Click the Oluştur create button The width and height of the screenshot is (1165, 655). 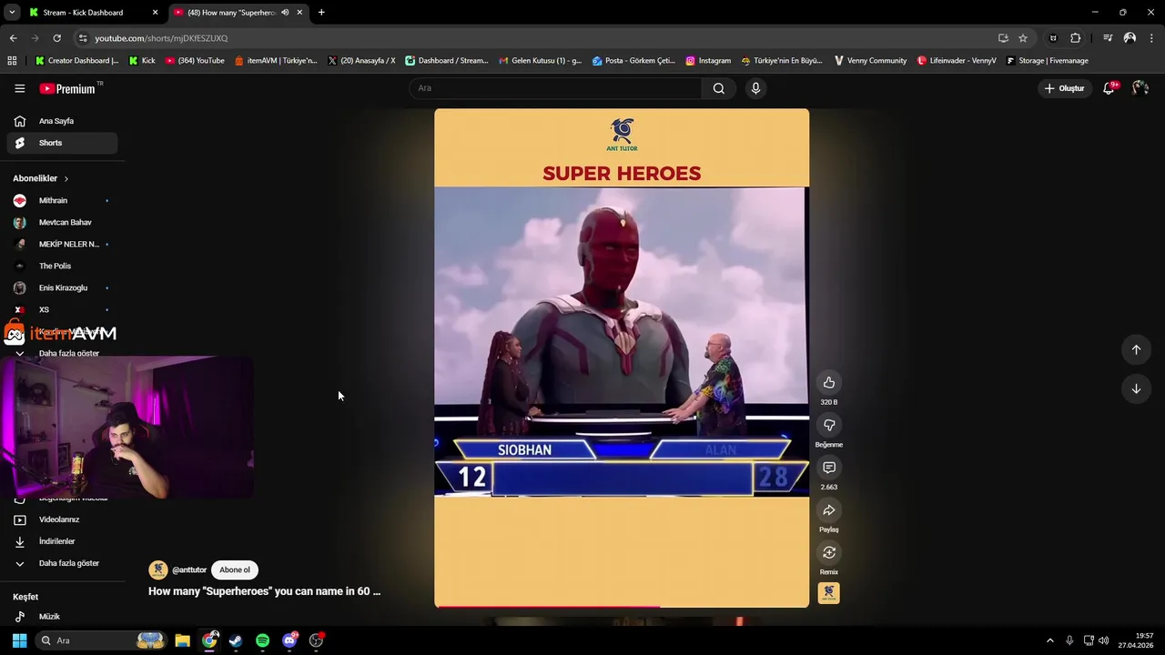[1064, 88]
